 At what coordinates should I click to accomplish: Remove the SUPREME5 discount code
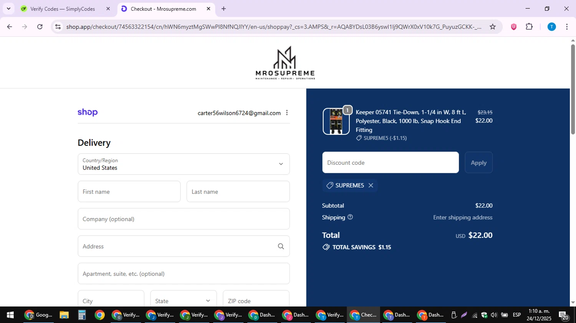[371, 185]
